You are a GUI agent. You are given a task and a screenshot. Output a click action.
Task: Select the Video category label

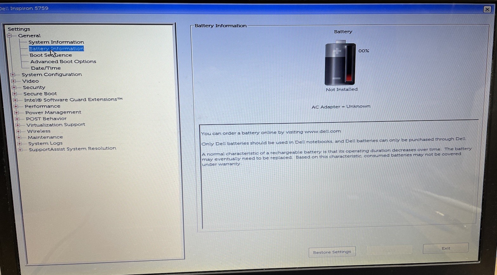30,81
